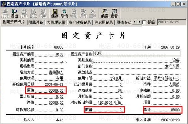
Task: Click the 增加 (Add) toolbar icon
Action: (x=74, y=13)
